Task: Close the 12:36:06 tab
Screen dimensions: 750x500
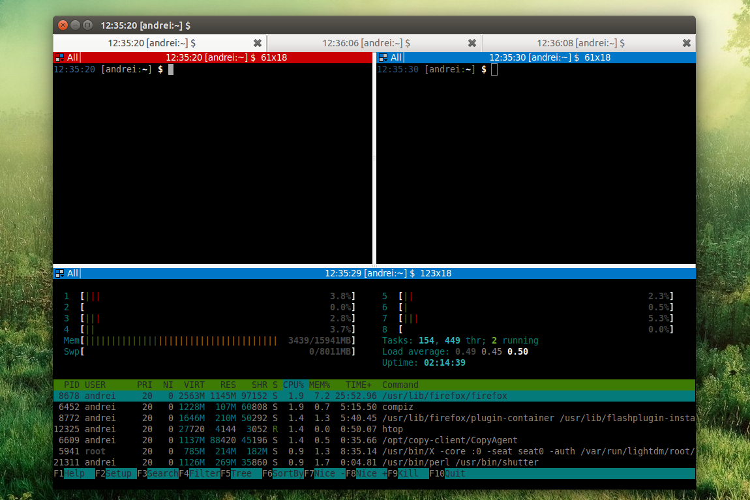Action: click(x=472, y=43)
